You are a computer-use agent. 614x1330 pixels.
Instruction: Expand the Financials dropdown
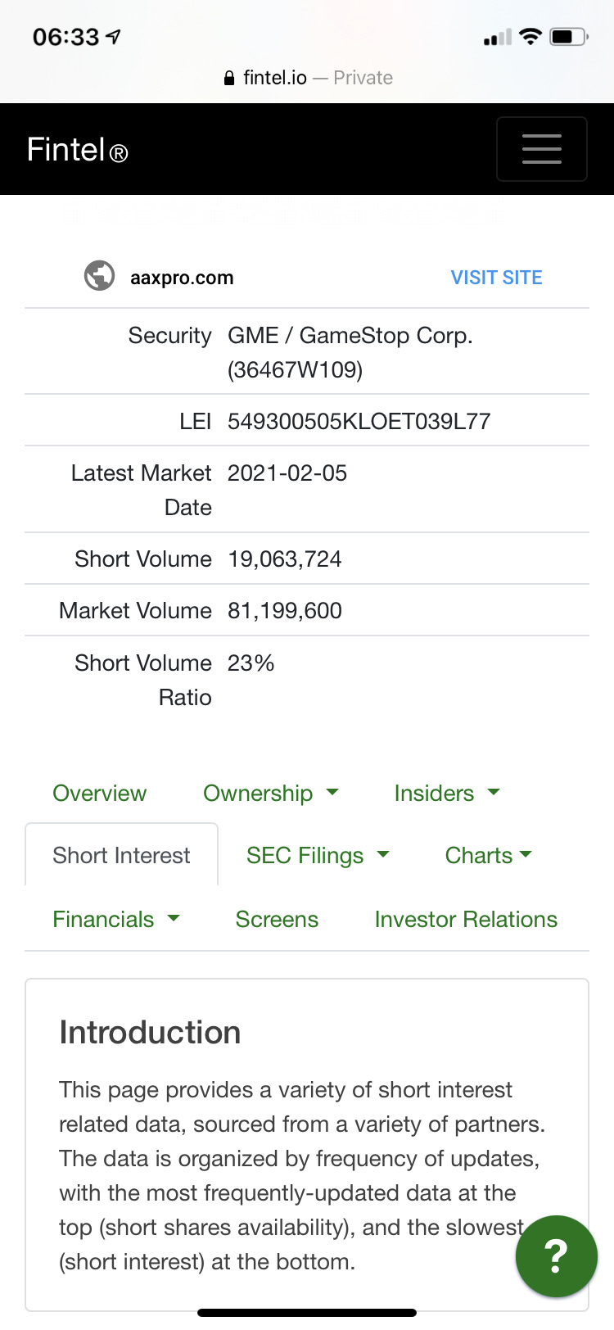115,920
